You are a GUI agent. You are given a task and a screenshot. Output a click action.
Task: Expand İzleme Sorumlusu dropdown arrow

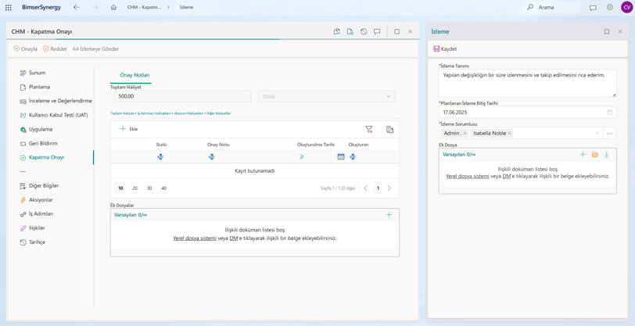click(597, 133)
